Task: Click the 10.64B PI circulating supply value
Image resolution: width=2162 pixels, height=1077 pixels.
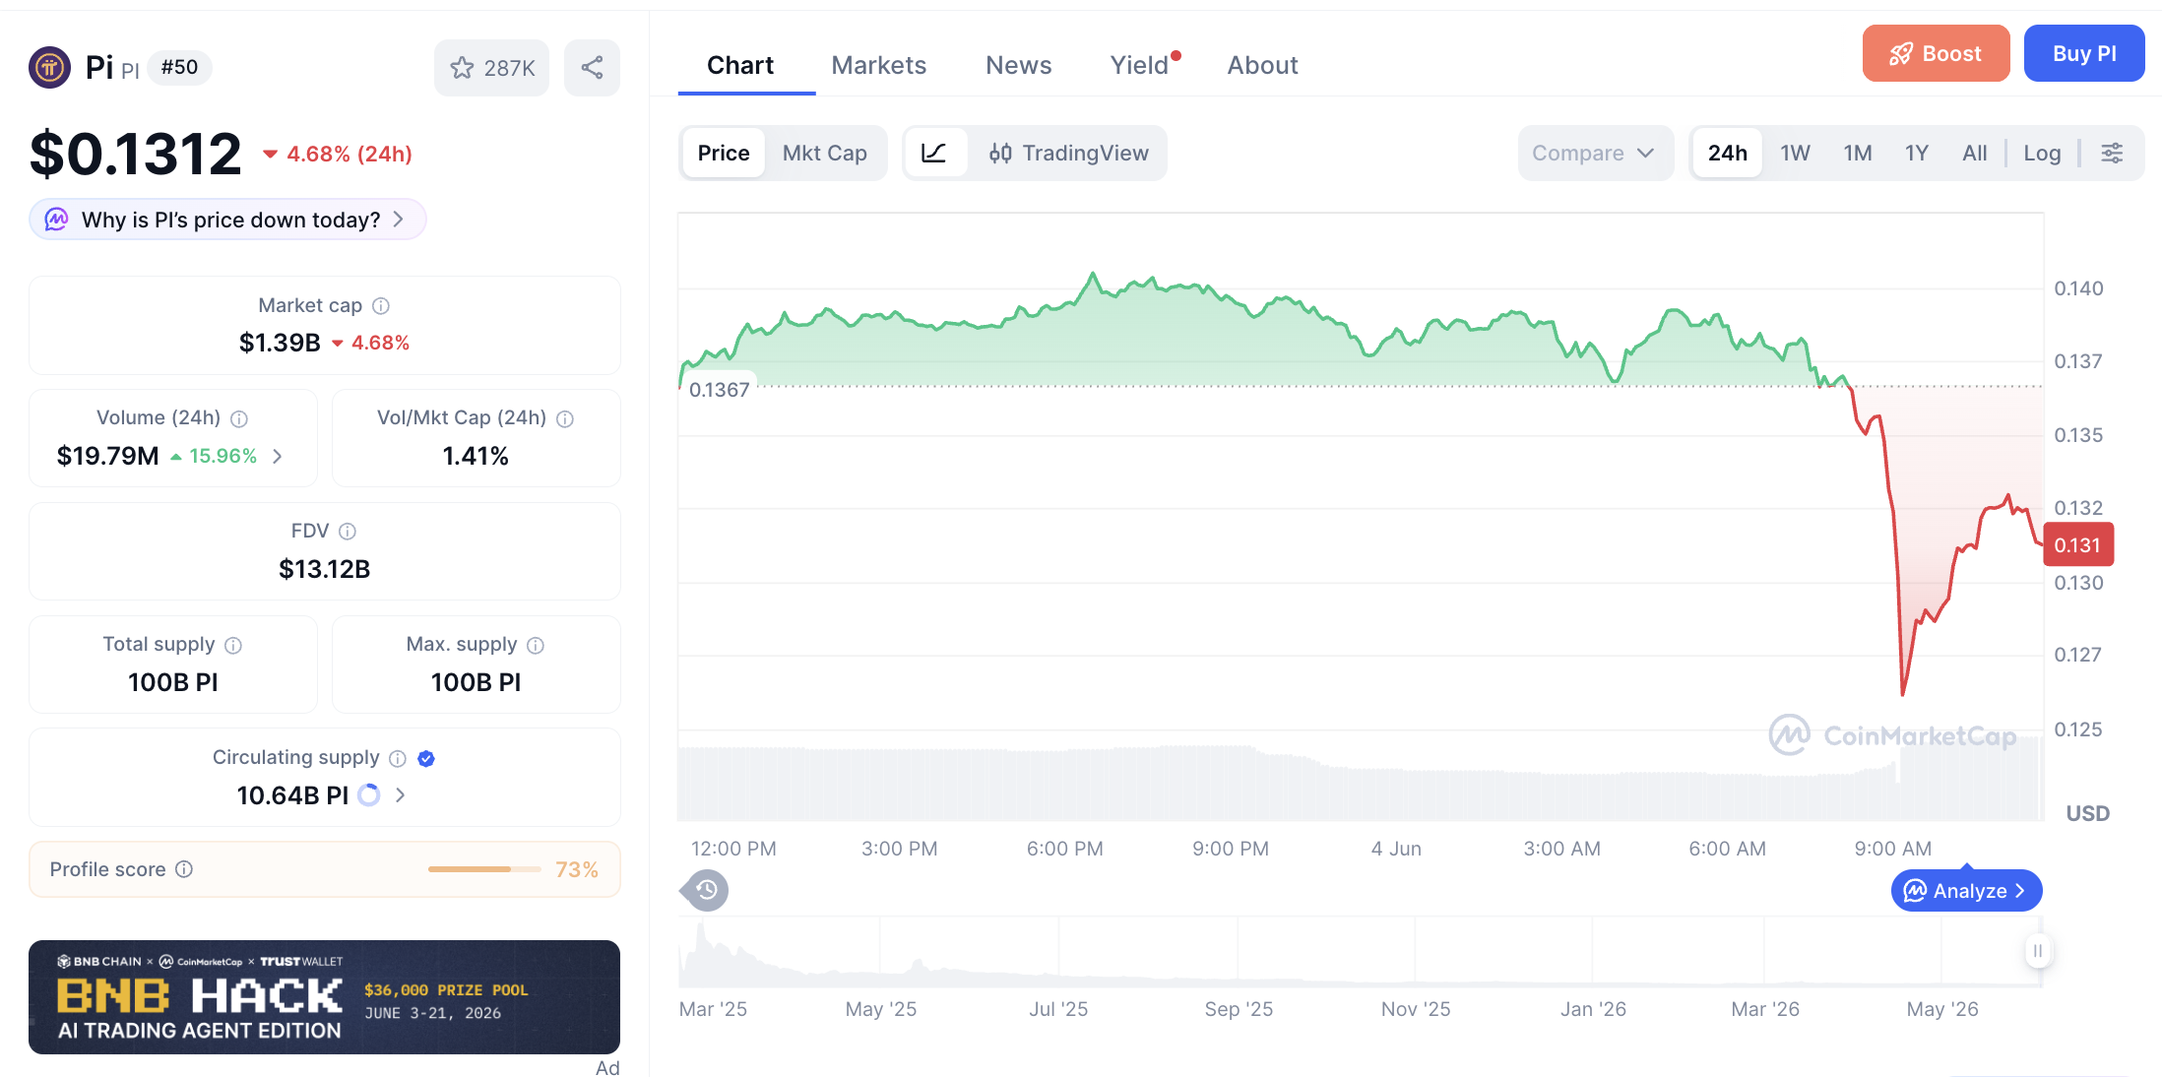Action: click(292, 795)
